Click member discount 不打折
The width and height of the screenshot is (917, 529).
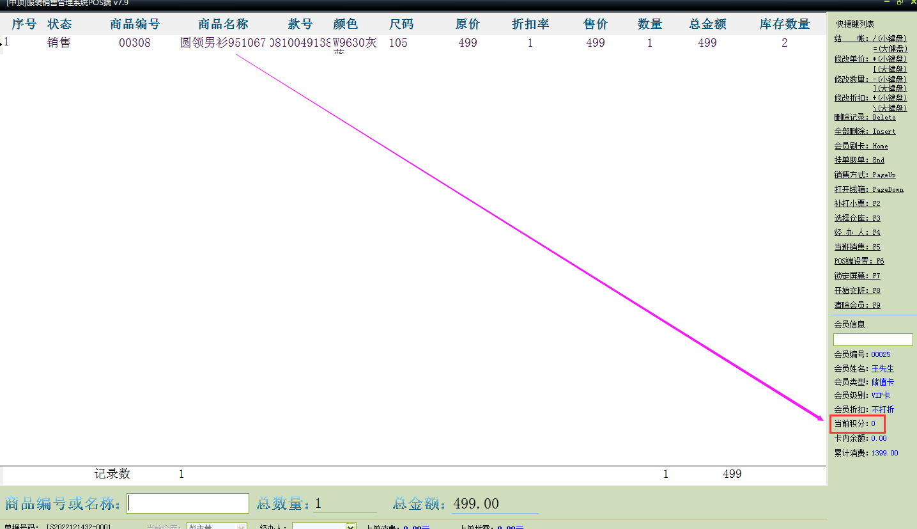point(882,409)
